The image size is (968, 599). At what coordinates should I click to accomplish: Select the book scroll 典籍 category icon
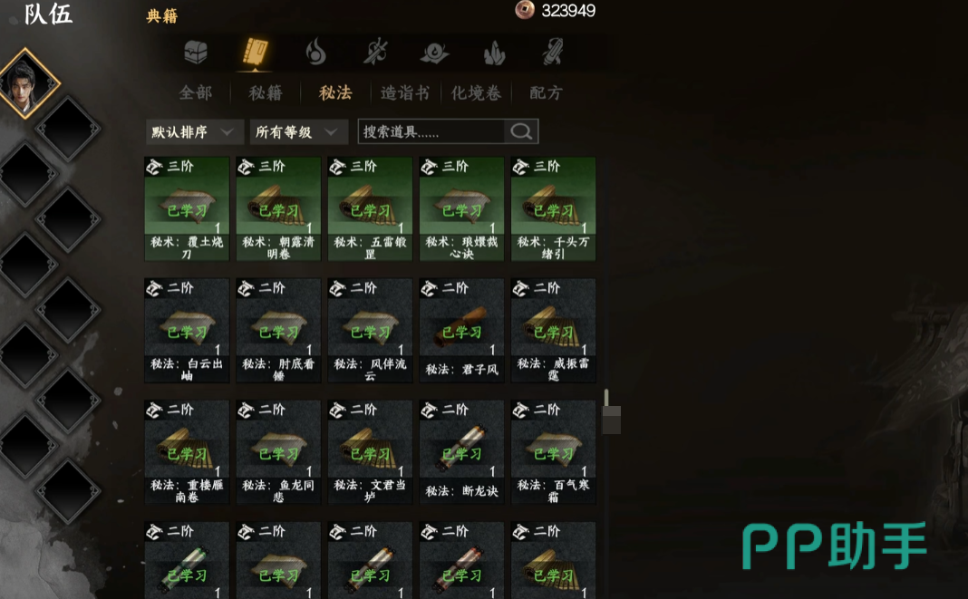tap(255, 52)
